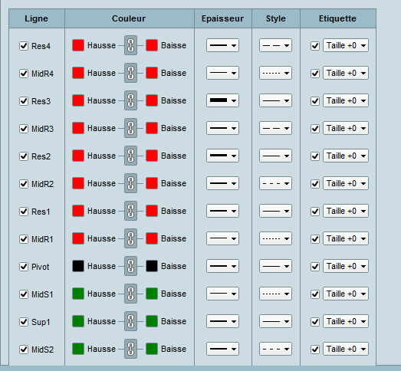Screen dimensions: 401x371
Task: Click the Etiquette column header
Action: pos(338,18)
